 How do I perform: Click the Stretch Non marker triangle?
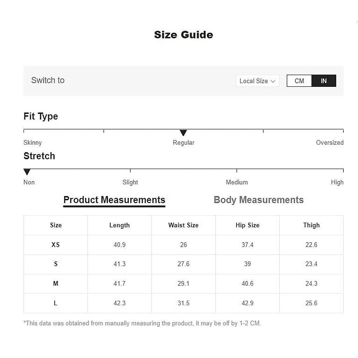(x=27, y=172)
